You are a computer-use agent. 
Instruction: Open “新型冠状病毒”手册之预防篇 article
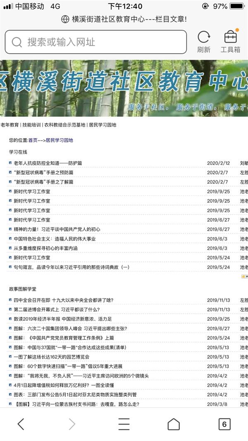point(43,173)
